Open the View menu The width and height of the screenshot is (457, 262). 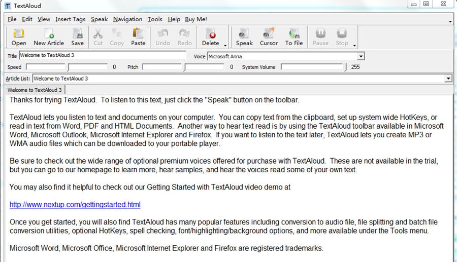[x=44, y=19]
